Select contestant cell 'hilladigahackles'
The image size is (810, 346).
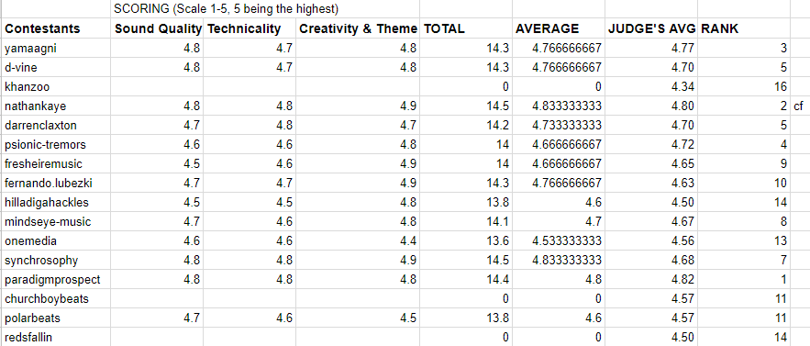[x=56, y=203]
